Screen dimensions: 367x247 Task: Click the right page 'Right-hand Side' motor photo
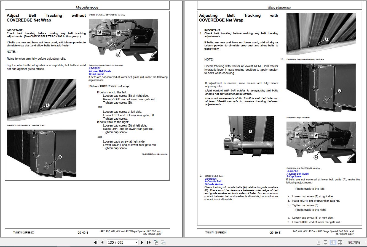(321, 142)
